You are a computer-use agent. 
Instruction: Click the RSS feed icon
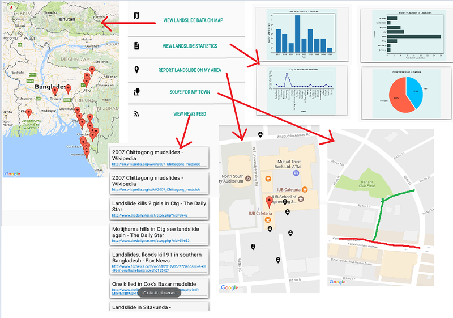(x=136, y=114)
